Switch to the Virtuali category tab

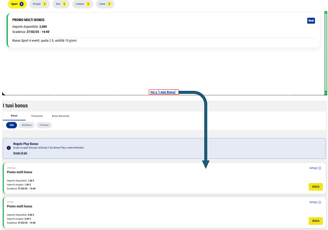click(x=39, y=4)
